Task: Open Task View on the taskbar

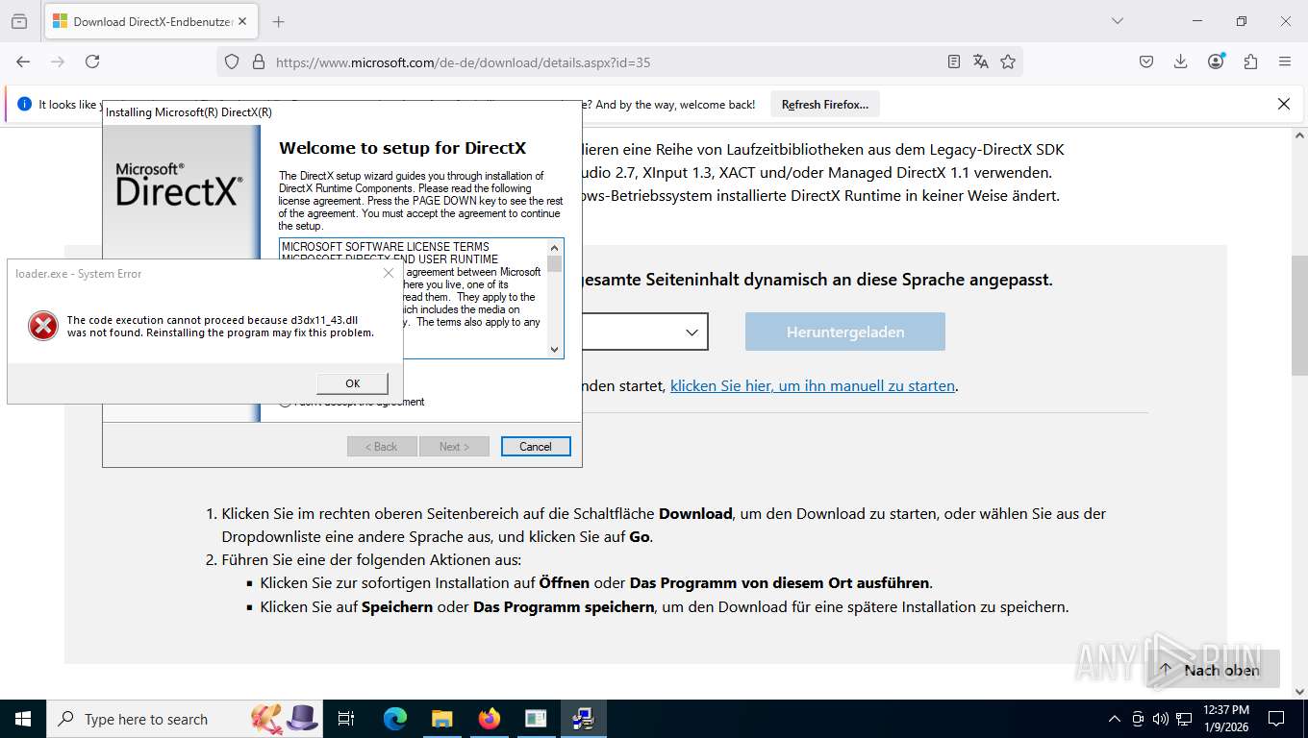Action: click(x=346, y=719)
